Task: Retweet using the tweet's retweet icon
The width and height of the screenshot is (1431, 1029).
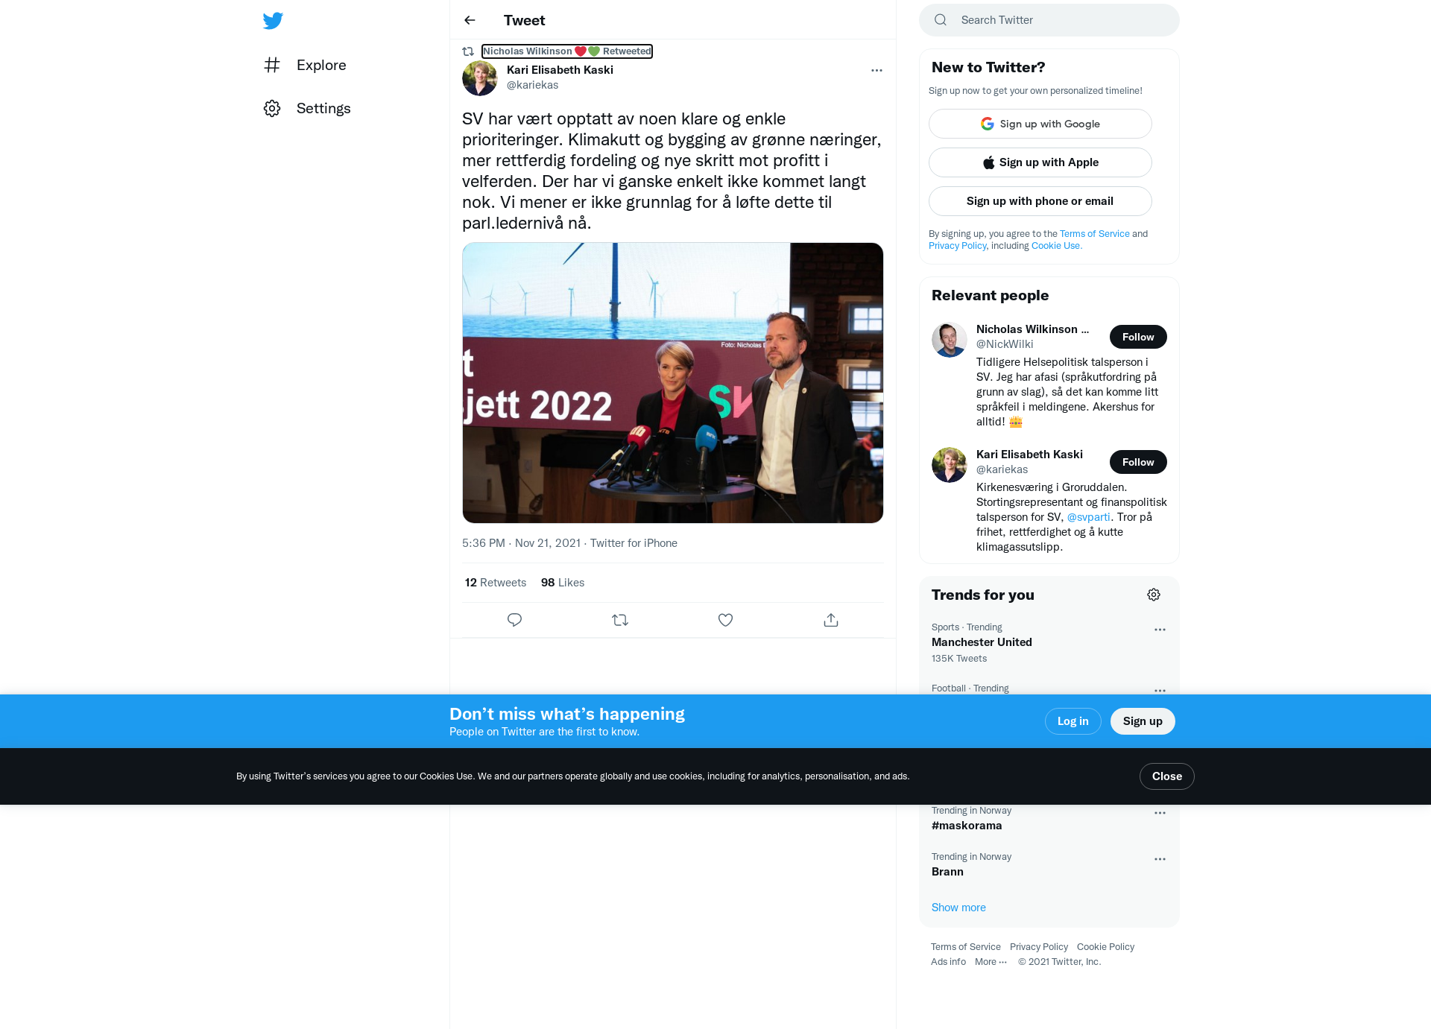Action: (620, 620)
